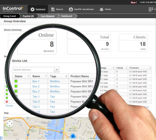Click the Taxi tag in Taxi 3 row
This screenshot has width=156, height=140.
[52, 107]
